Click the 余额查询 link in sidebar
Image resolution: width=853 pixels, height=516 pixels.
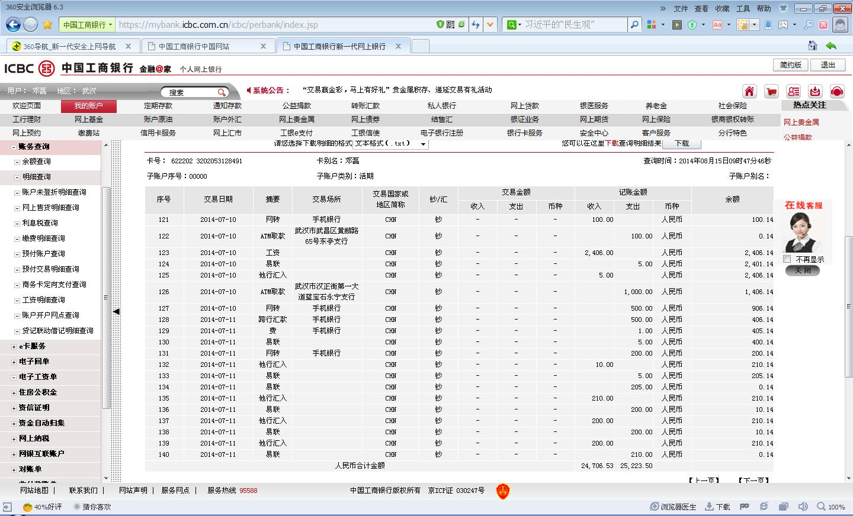click(x=36, y=162)
